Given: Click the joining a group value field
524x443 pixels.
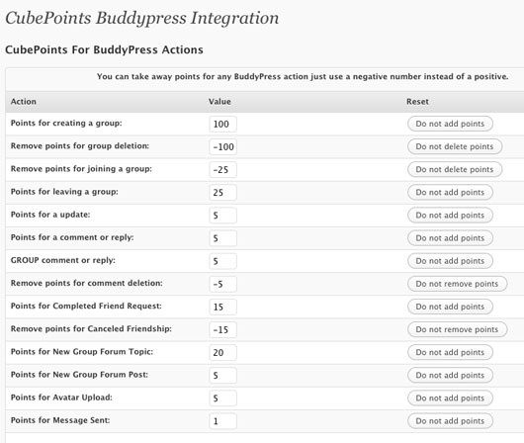Looking at the screenshot, I should [x=222, y=170].
